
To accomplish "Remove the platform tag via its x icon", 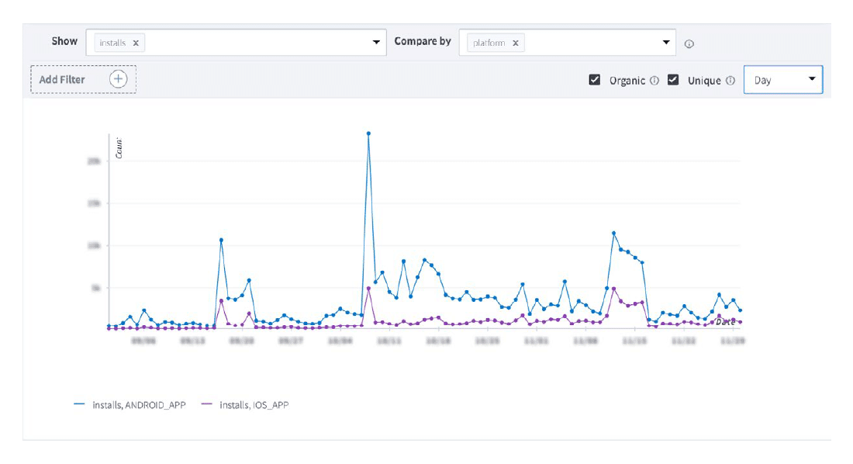I will point(516,43).
